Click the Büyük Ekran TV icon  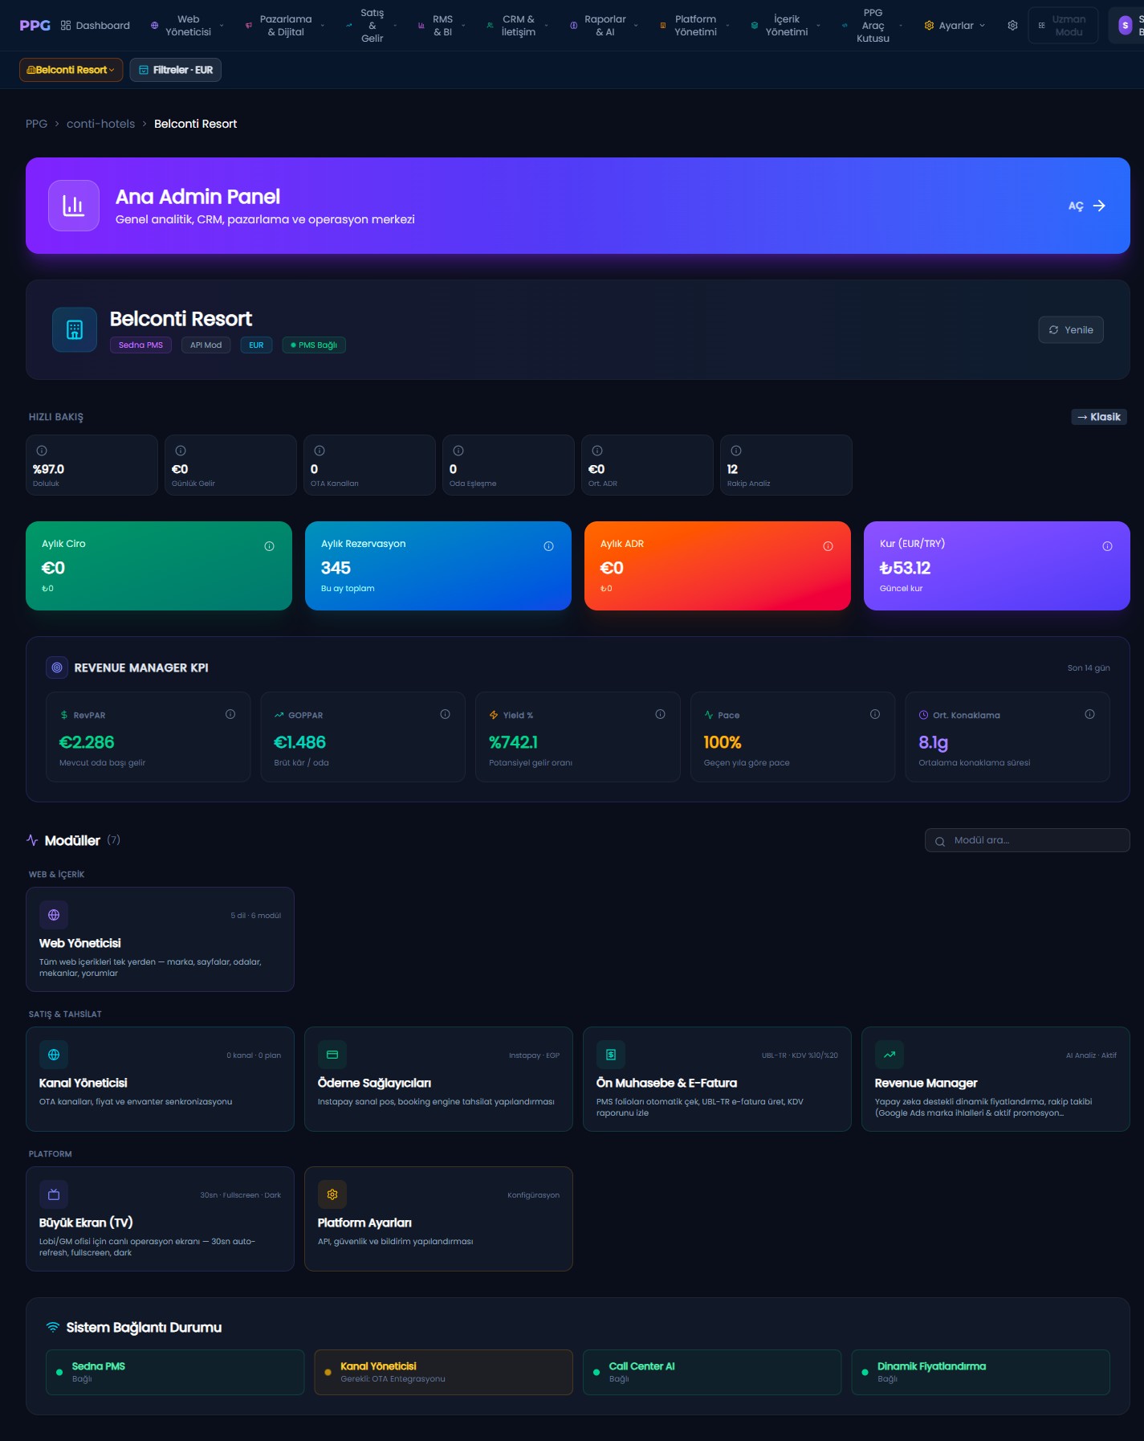[x=54, y=1194]
